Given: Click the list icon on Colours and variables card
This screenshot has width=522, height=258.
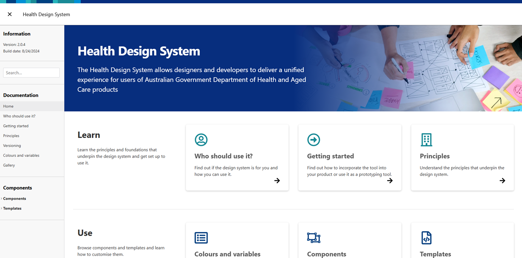Looking at the screenshot, I should pos(201,238).
